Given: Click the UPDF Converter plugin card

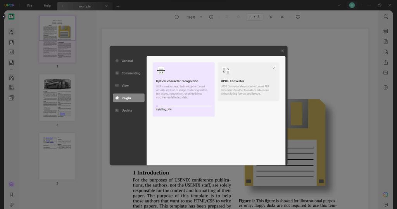Looking at the screenshot, I should tap(249, 82).
